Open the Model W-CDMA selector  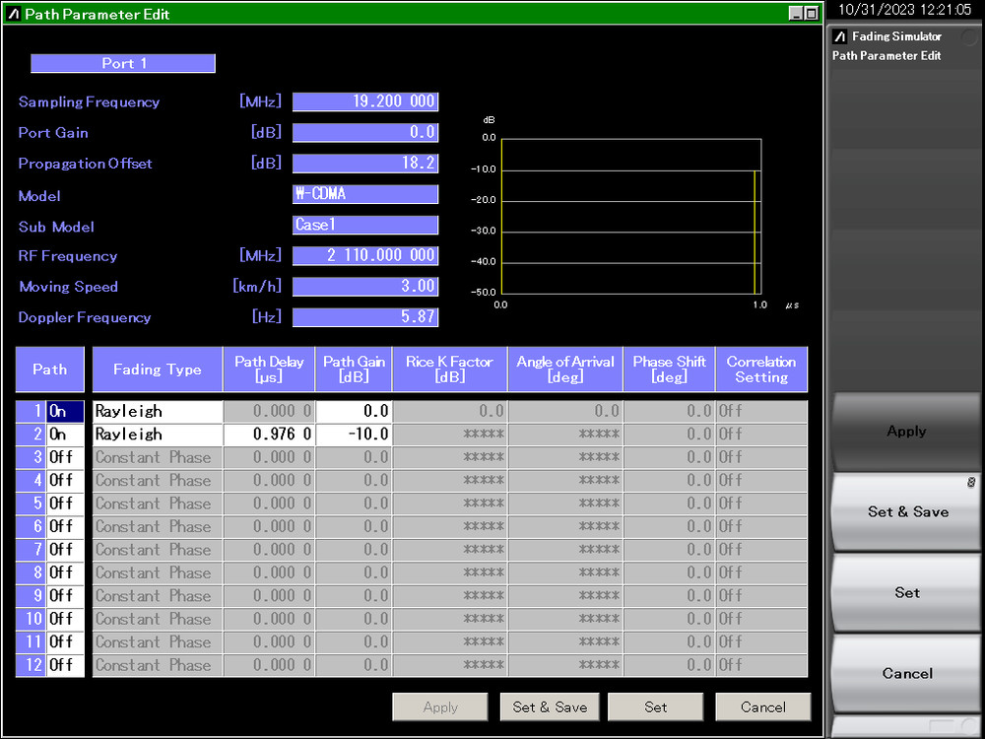coord(365,193)
